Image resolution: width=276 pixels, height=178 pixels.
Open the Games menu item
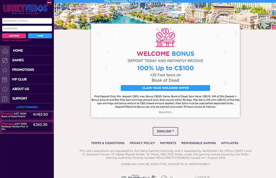27,60
